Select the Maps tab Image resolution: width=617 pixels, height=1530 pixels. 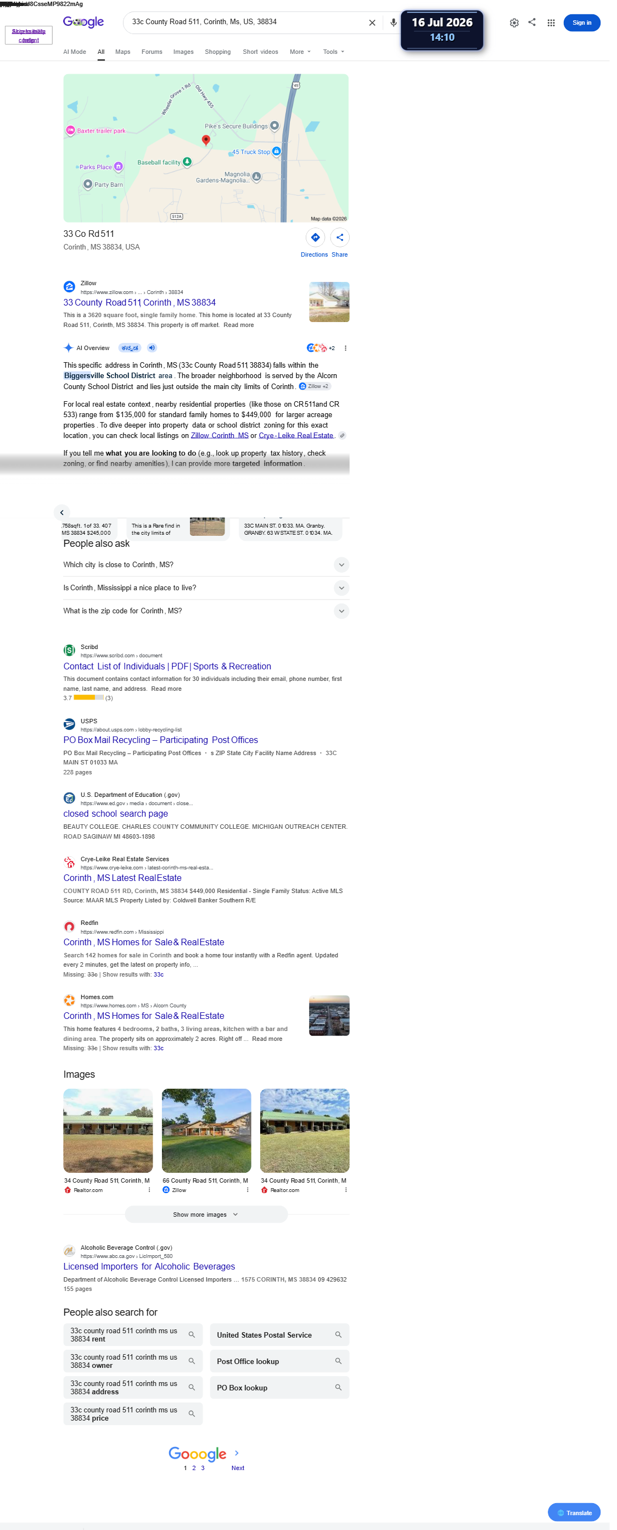[x=123, y=52]
